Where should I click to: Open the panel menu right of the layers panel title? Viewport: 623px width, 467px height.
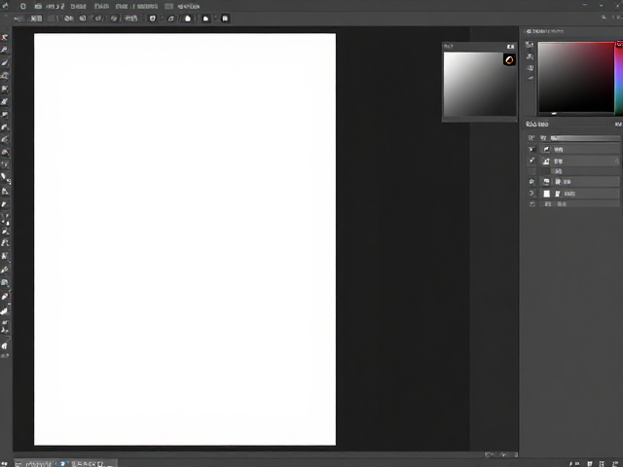618,125
